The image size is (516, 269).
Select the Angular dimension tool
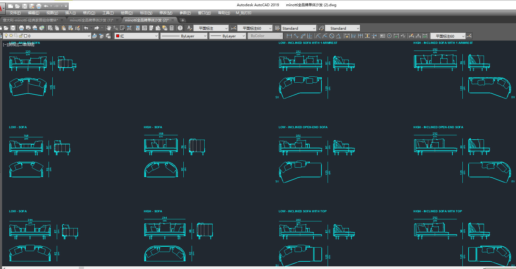click(339, 36)
